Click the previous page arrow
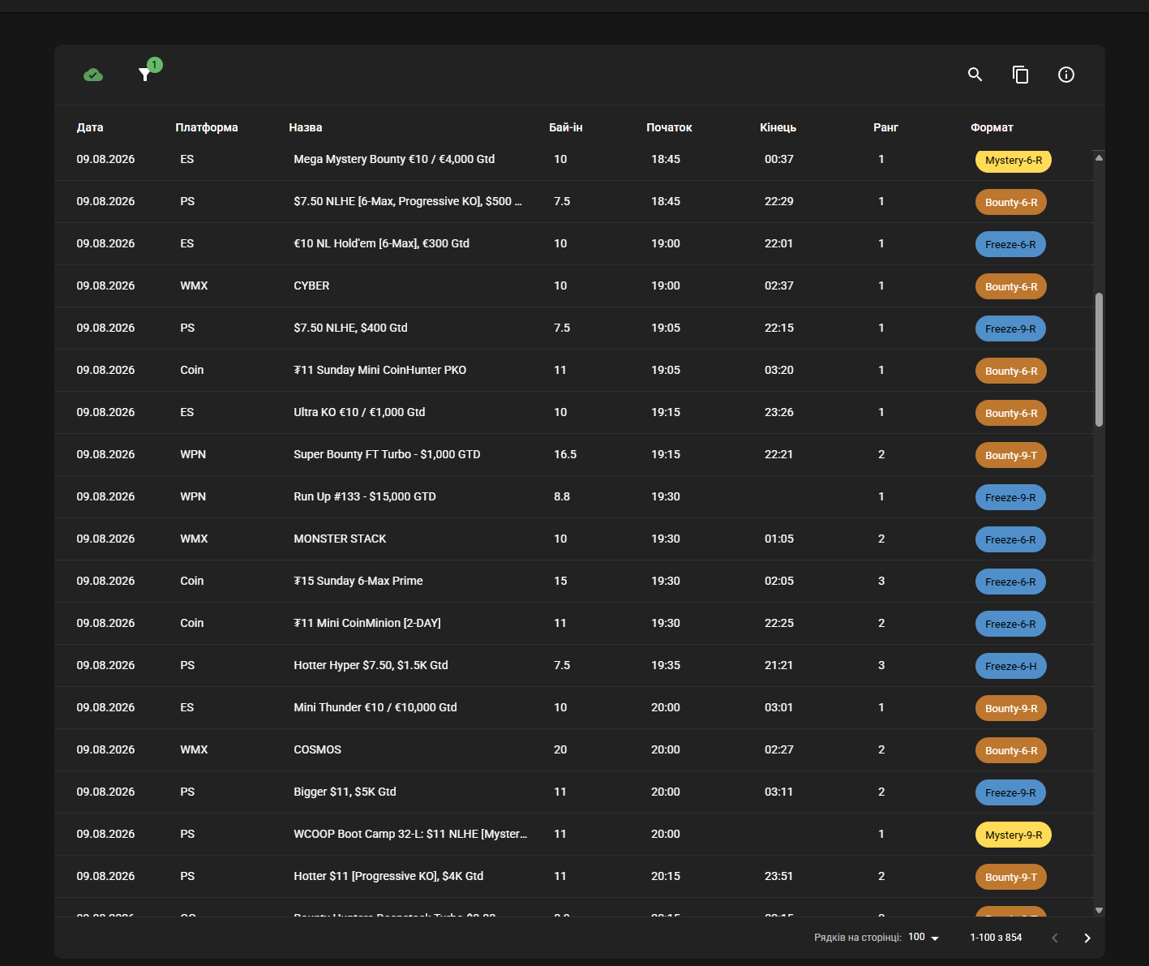Image resolution: width=1149 pixels, height=966 pixels. coord(1055,938)
